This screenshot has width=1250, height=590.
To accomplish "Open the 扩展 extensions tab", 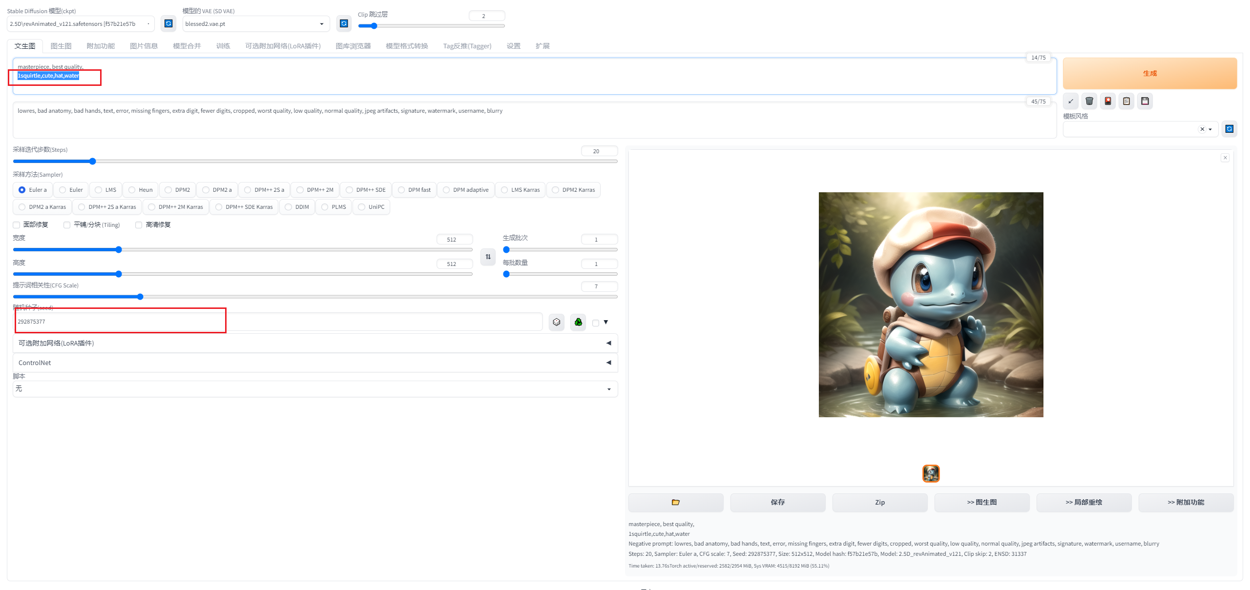I will (x=542, y=46).
